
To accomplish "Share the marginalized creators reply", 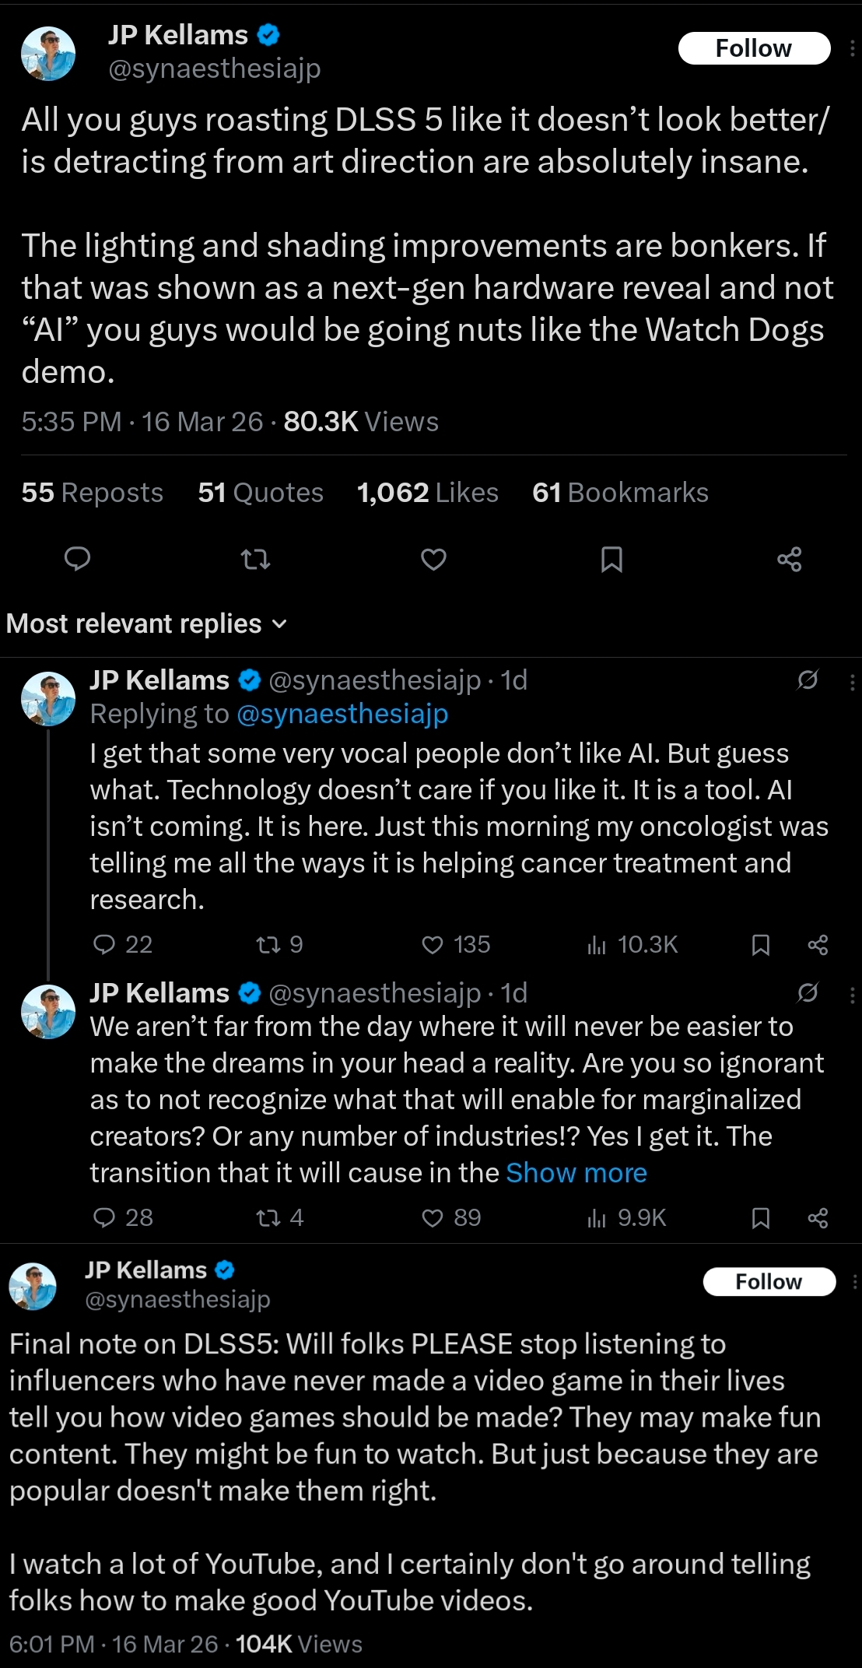I will point(818,1217).
